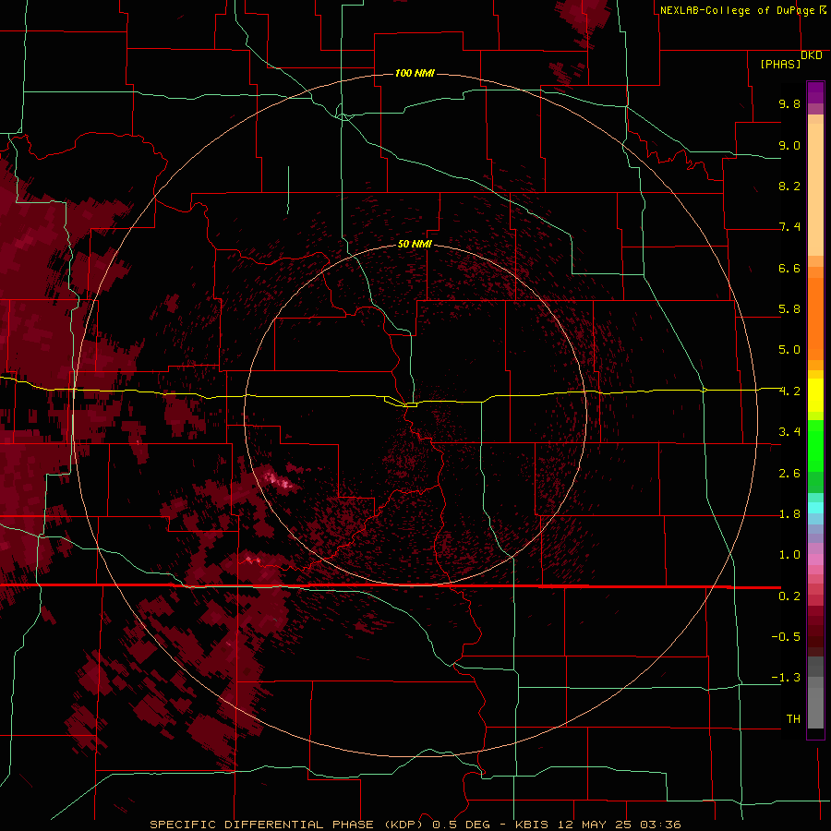Screen dimensions: 831x831
Task: Click the 2.6 scale value
Action: point(789,474)
